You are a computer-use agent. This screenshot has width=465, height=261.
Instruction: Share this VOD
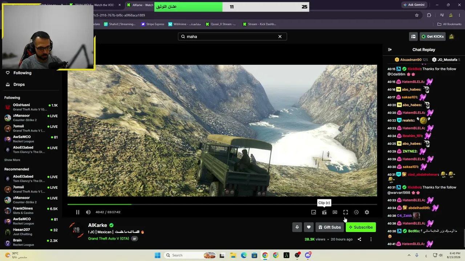pyautogui.click(x=359, y=239)
